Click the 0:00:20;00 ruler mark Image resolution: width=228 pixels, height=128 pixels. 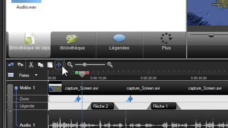(149, 78)
